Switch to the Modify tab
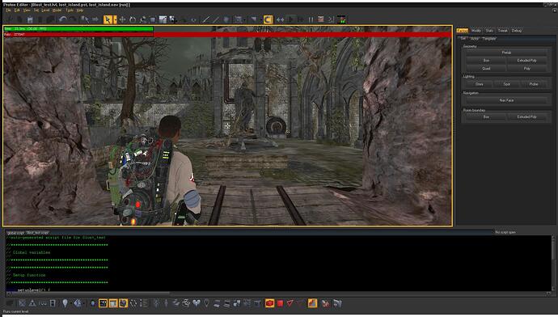 pos(476,31)
